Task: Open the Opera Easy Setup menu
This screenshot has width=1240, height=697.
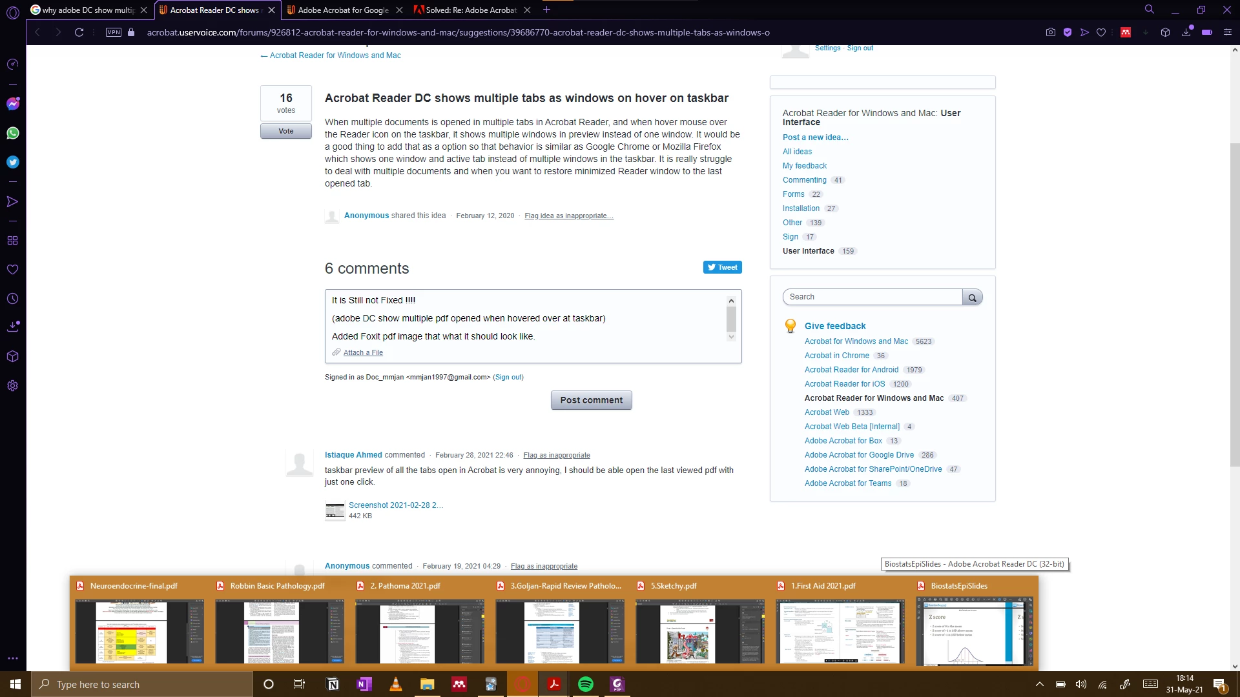Action: click(1228, 32)
